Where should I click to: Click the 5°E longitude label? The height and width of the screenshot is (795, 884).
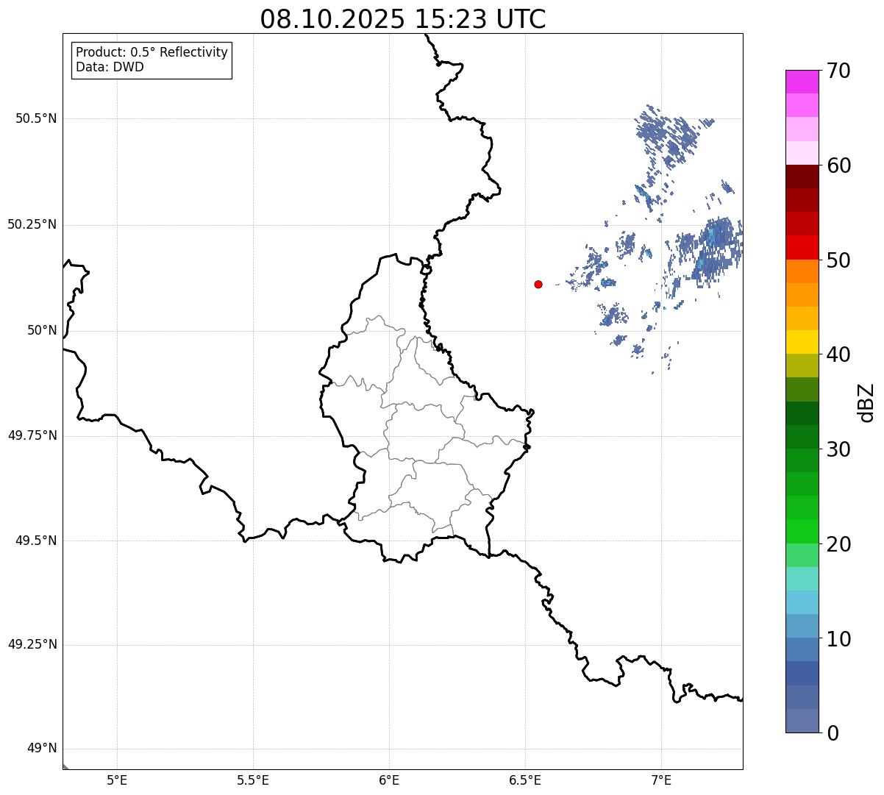coord(117,780)
